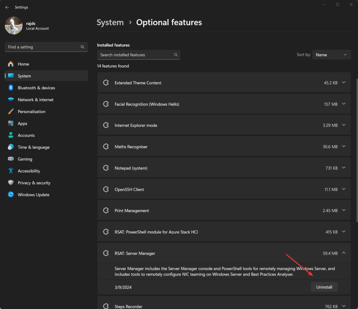Viewport: 358px width, 309px height.
Task: Click the Privacy & security shield icon
Action: 11,183
